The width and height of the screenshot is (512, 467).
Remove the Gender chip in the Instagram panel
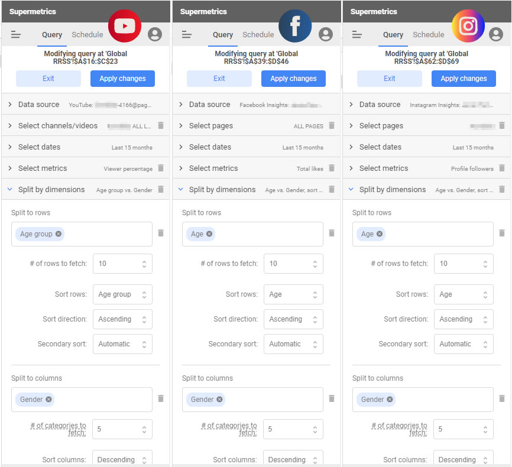click(x=390, y=399)
